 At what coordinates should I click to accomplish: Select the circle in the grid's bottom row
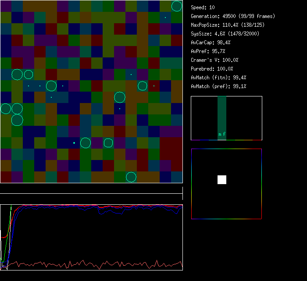coord(131,177)
